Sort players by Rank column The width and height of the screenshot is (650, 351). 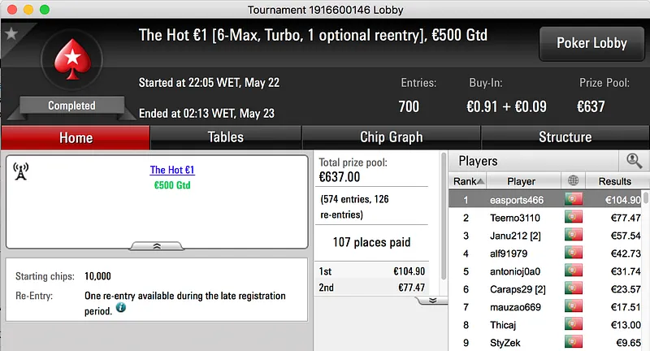(x=469, y=181)
